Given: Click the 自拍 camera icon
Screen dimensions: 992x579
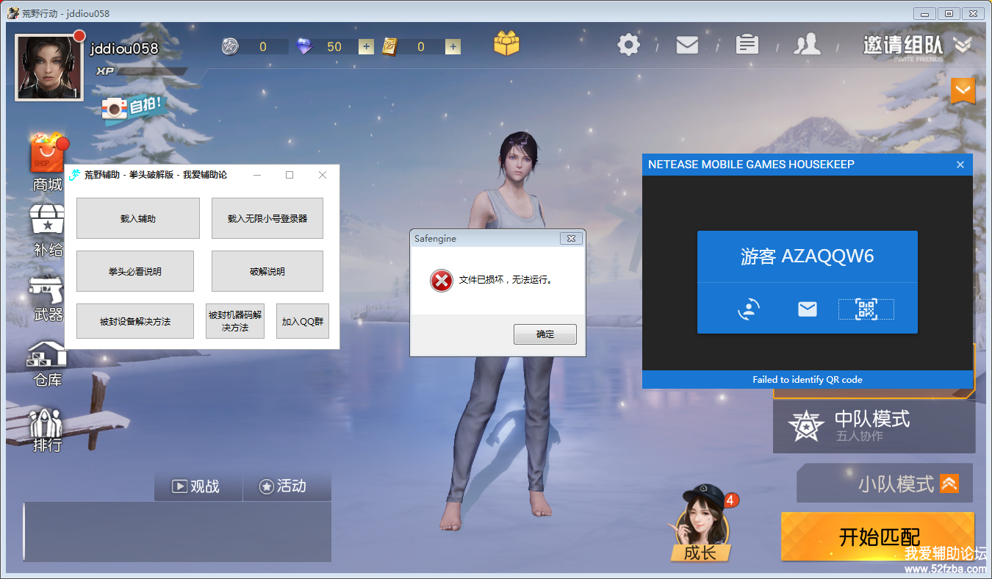Looking at the screenshot, I should tap(132, 107).
